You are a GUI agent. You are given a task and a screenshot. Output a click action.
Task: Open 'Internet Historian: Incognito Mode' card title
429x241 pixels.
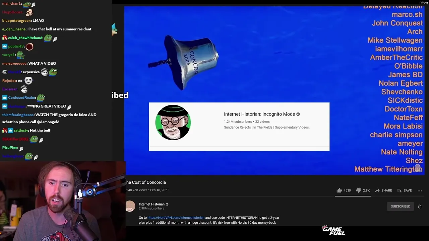[259, 114]
